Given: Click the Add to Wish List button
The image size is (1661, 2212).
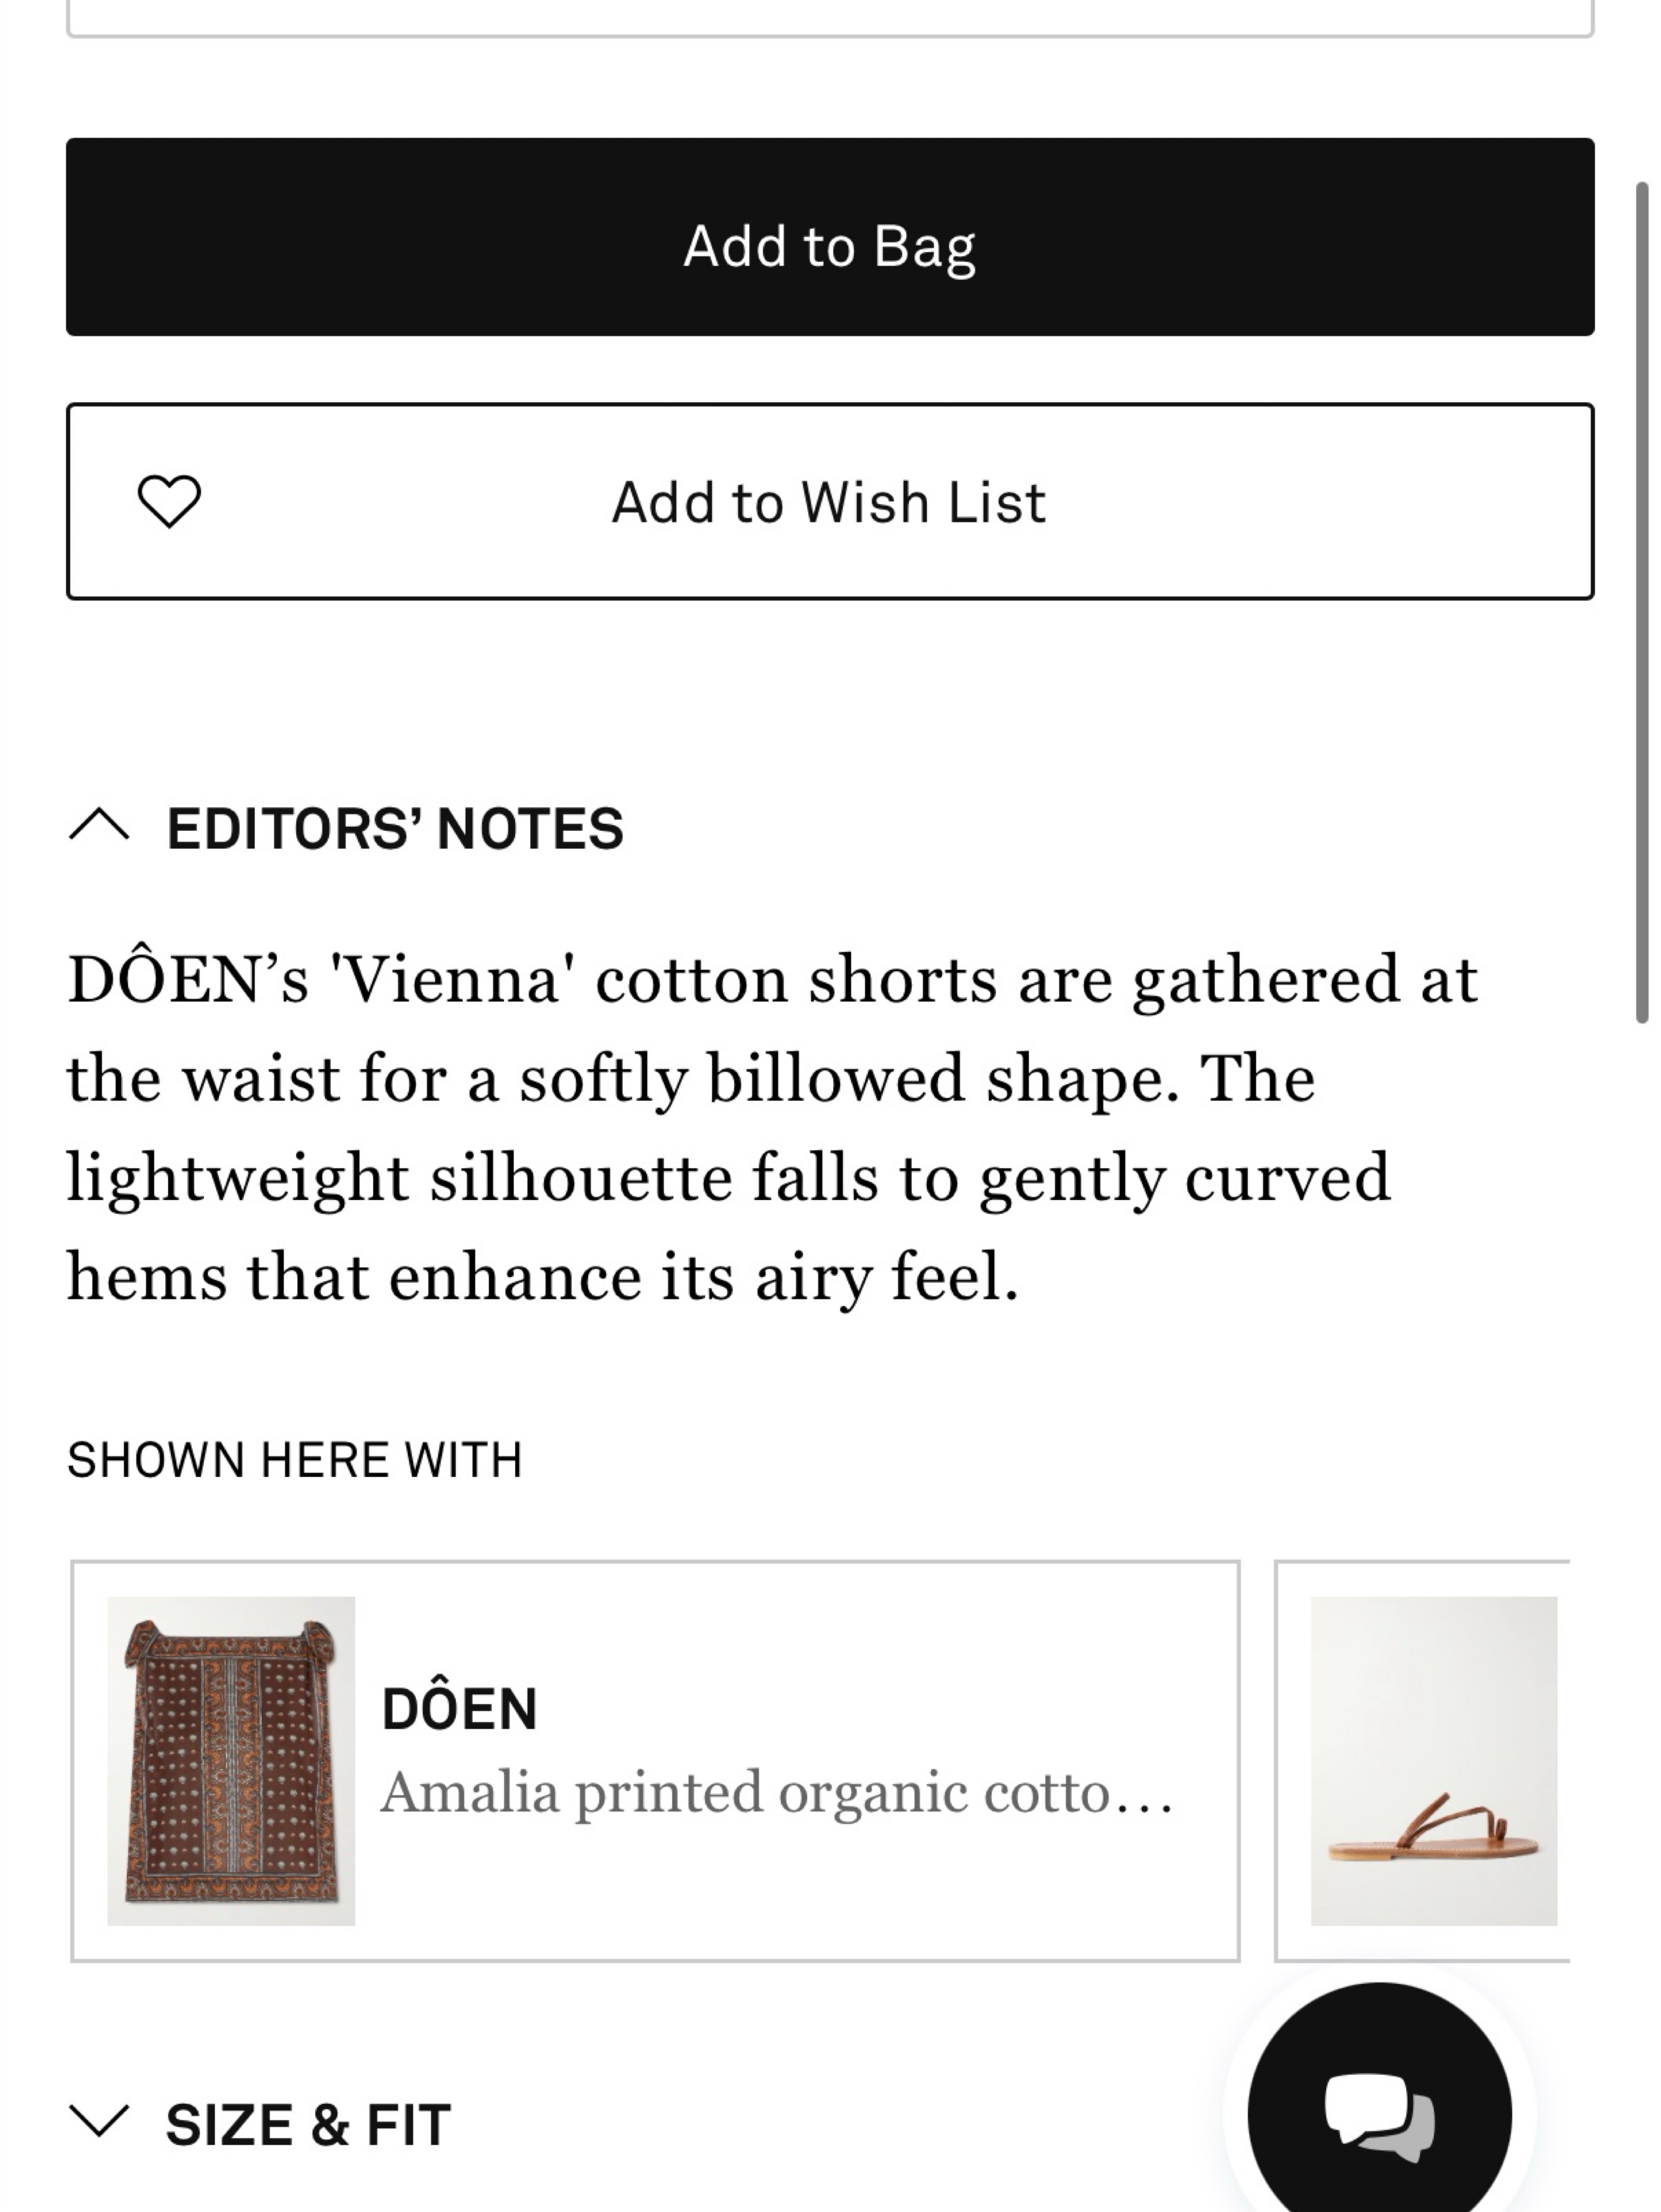Looking at the screenshot, I should pyautogui.click(x=830, y=501).
